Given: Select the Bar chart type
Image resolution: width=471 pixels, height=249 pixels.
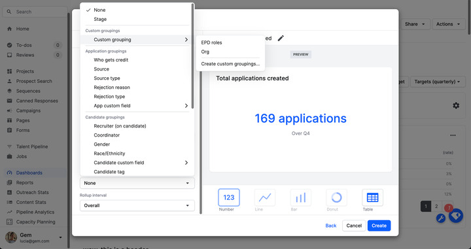Looking at the screenshot, I should click(x=301, y=197).
